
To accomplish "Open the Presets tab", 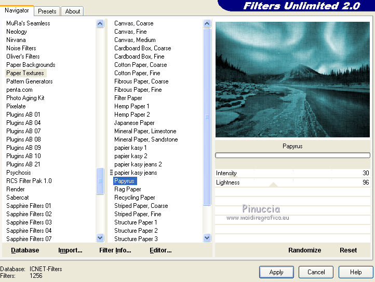I will click(47, 11).
